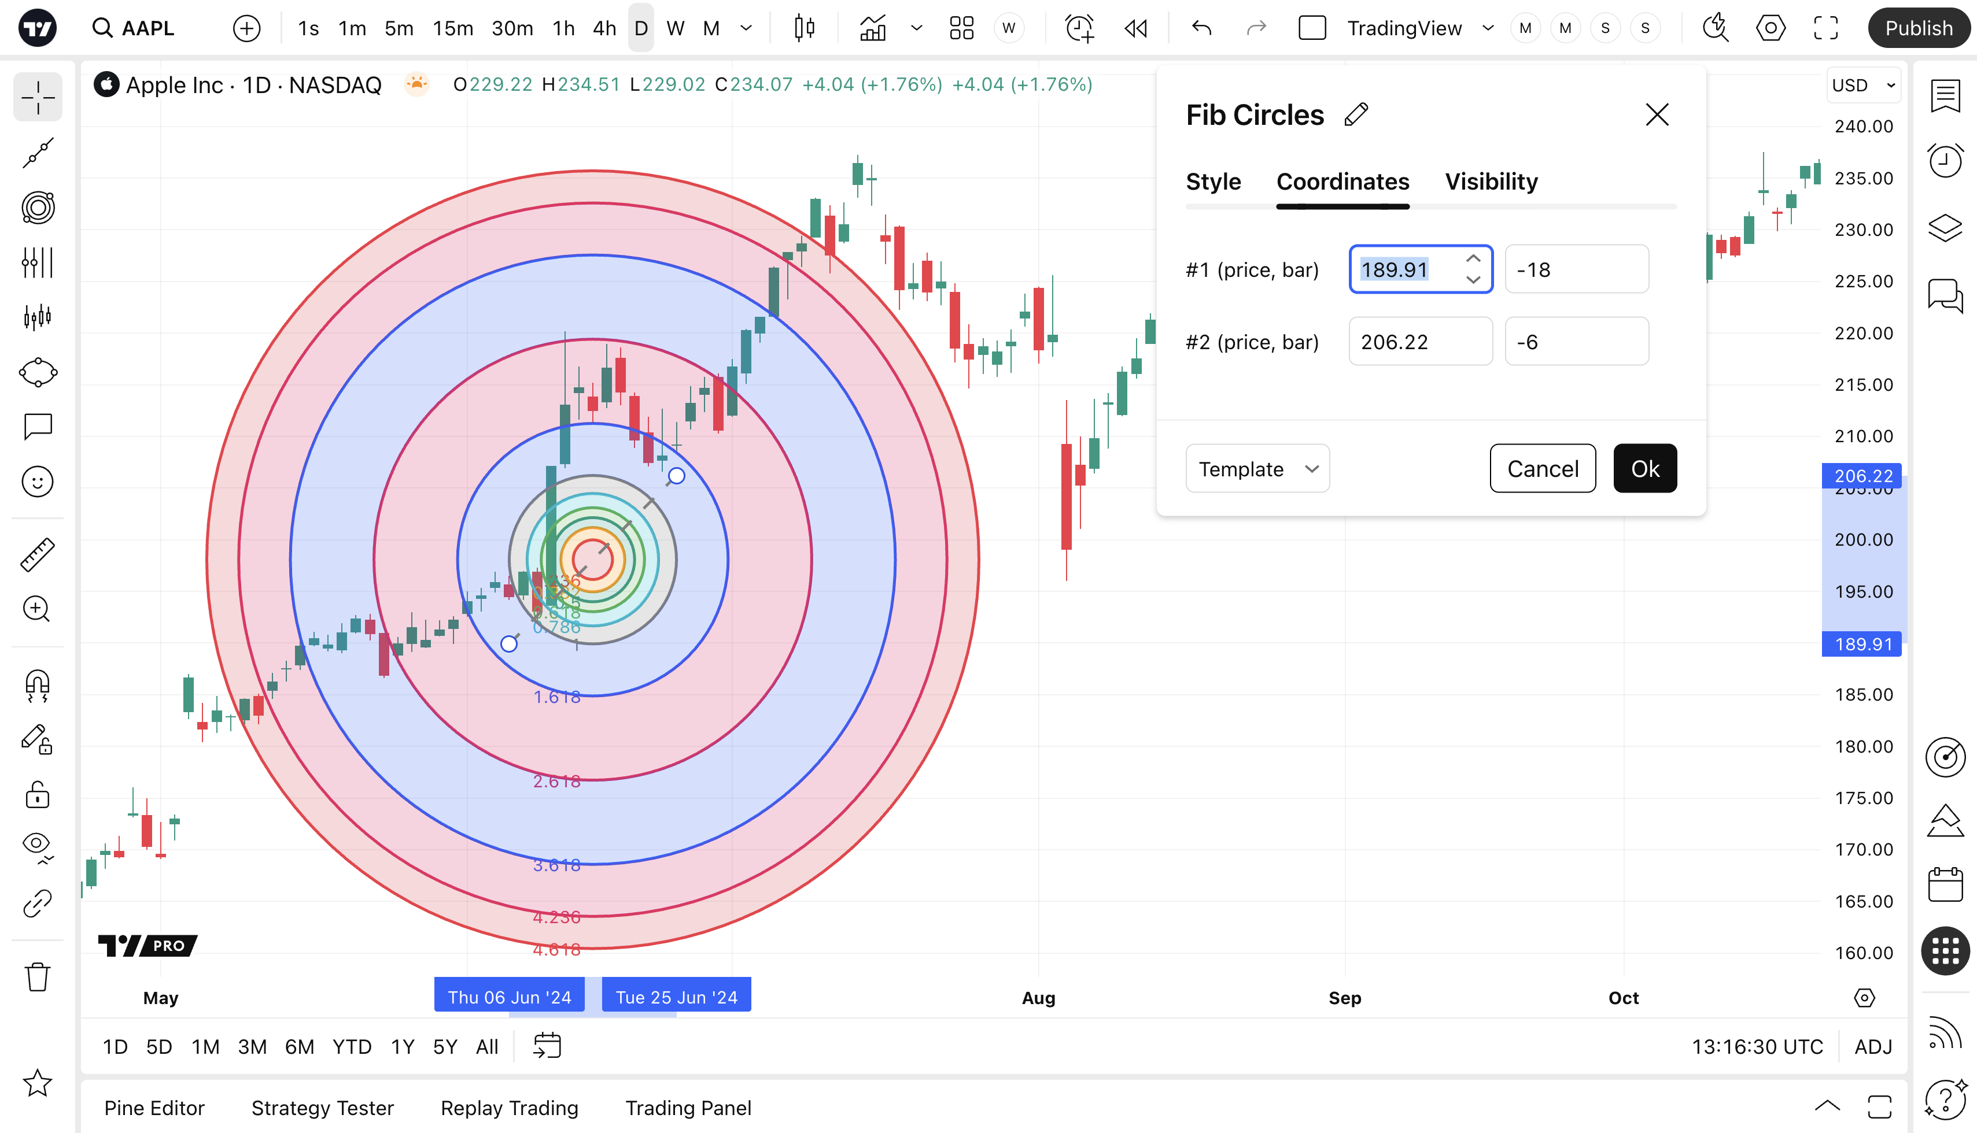The height and width of the screenshot is (1133, 1977).
Task: Create an alert with the alarm-clock icon
Action: click(1079, 29)
